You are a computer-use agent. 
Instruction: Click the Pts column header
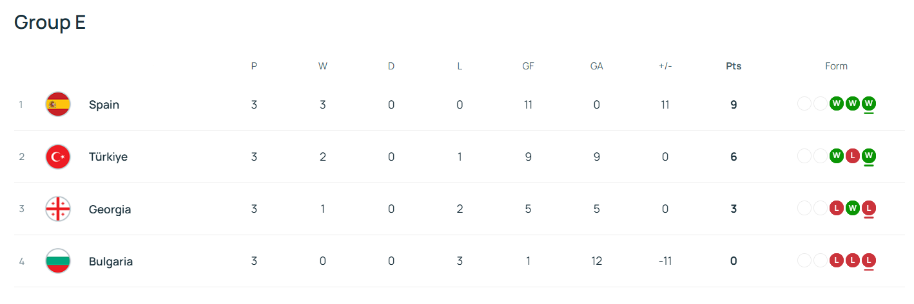[734, 66]
